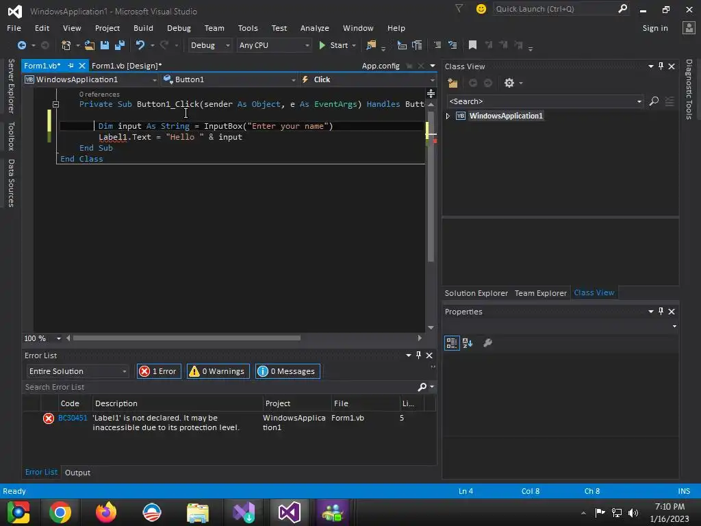Click the editor horizontal scrollbar thumb

pyautogui.click(x=187, y=338)
